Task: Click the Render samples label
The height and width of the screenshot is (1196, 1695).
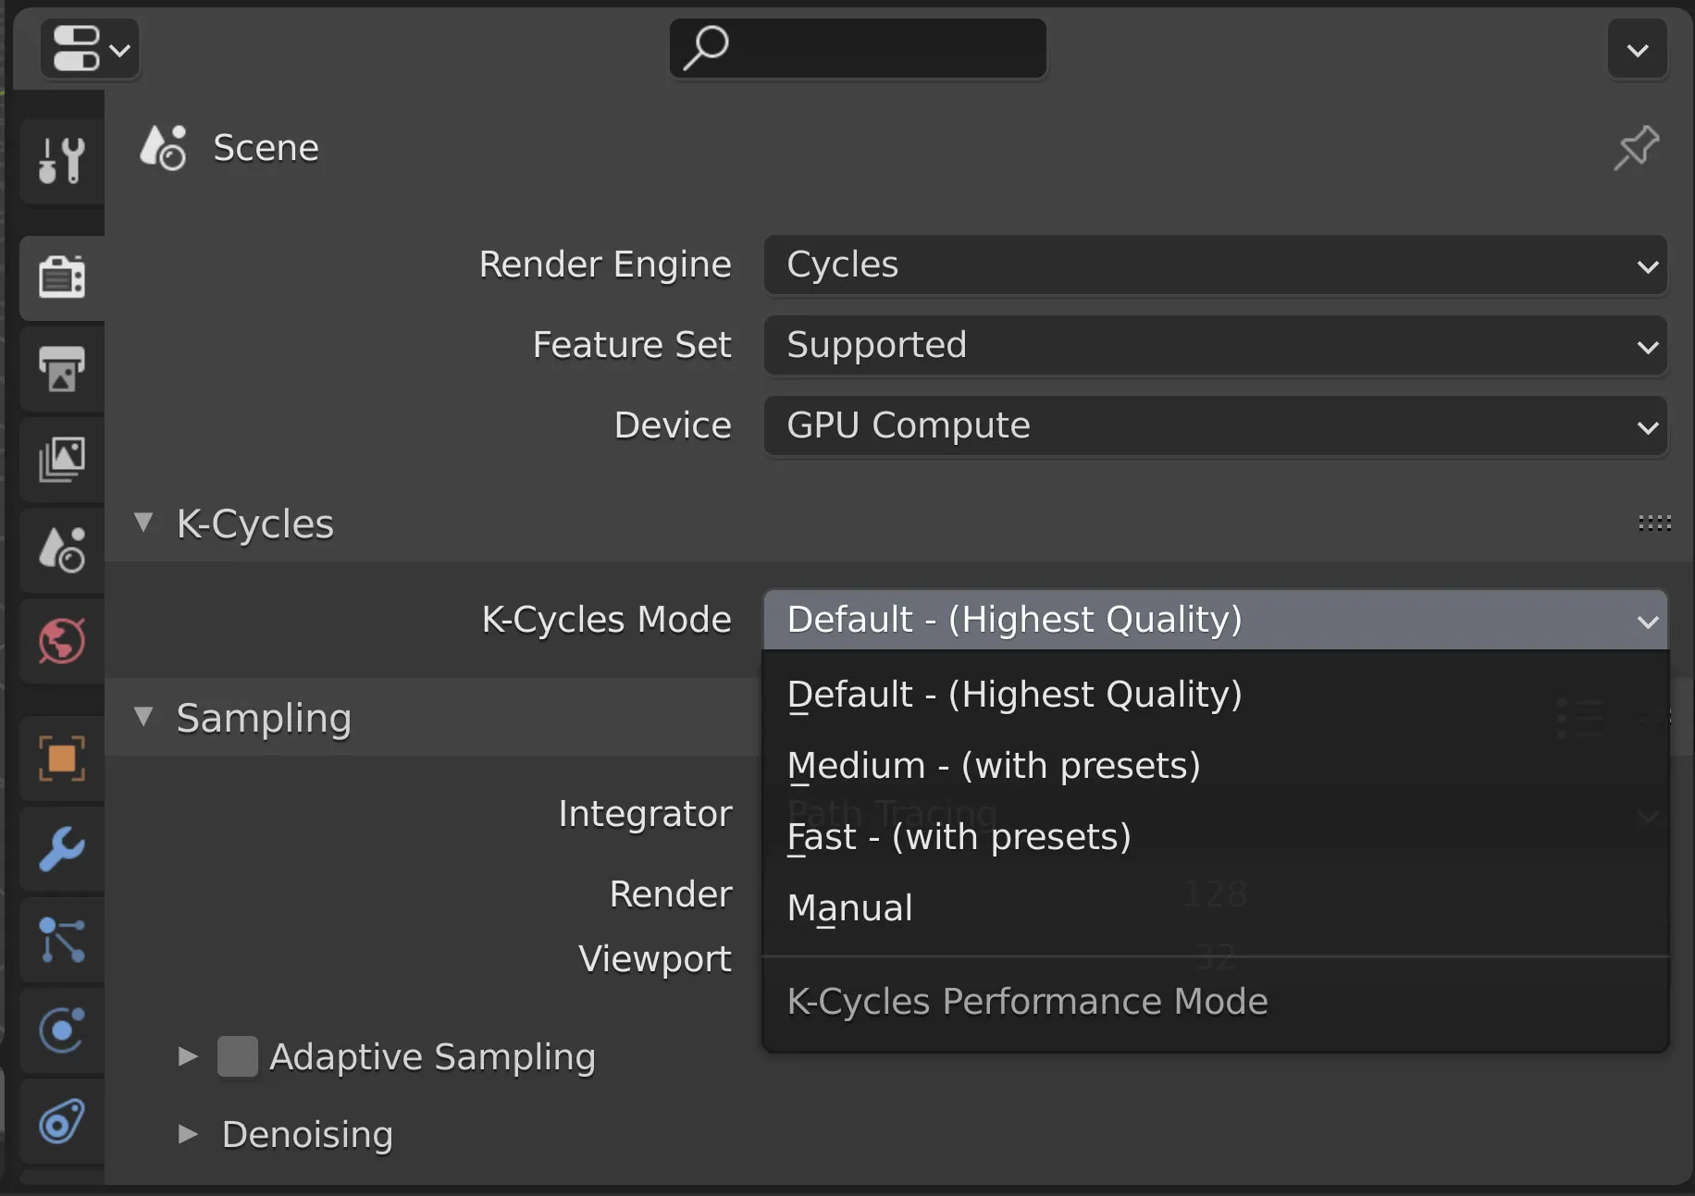Action: pyautogui.click(x=671, y=894)
